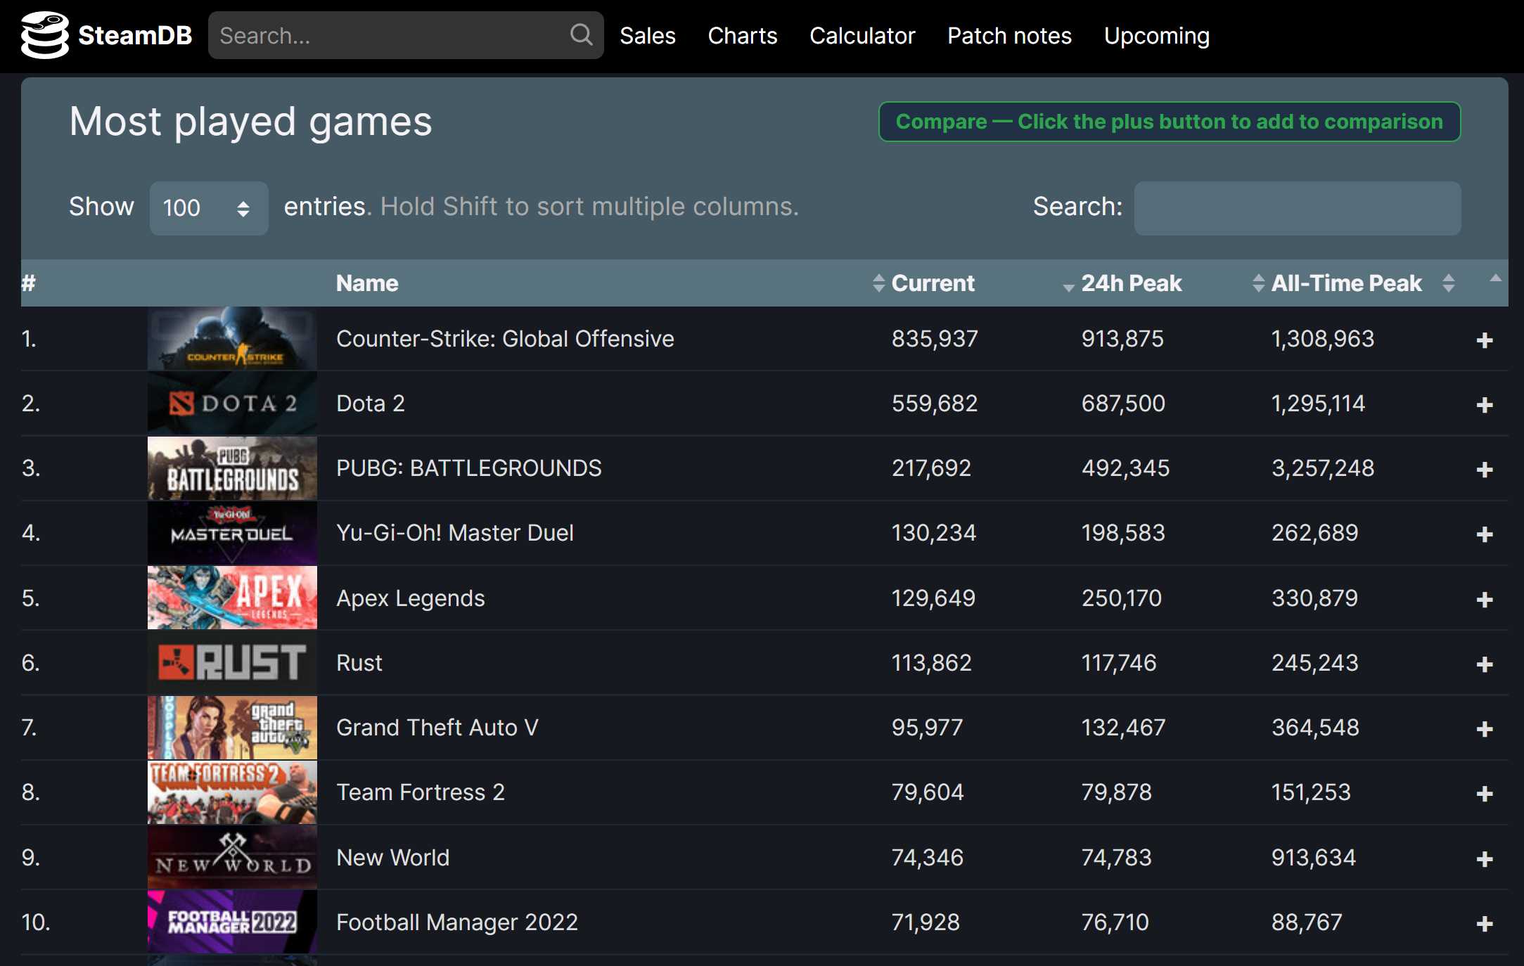Sort table by 24h Peak column
The image size is (1524, 966).
click(x=1131, y=283)
